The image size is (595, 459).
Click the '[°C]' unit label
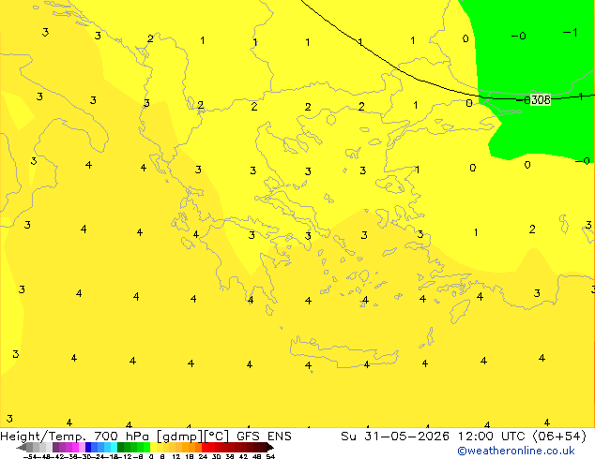(x=217, y=437)
